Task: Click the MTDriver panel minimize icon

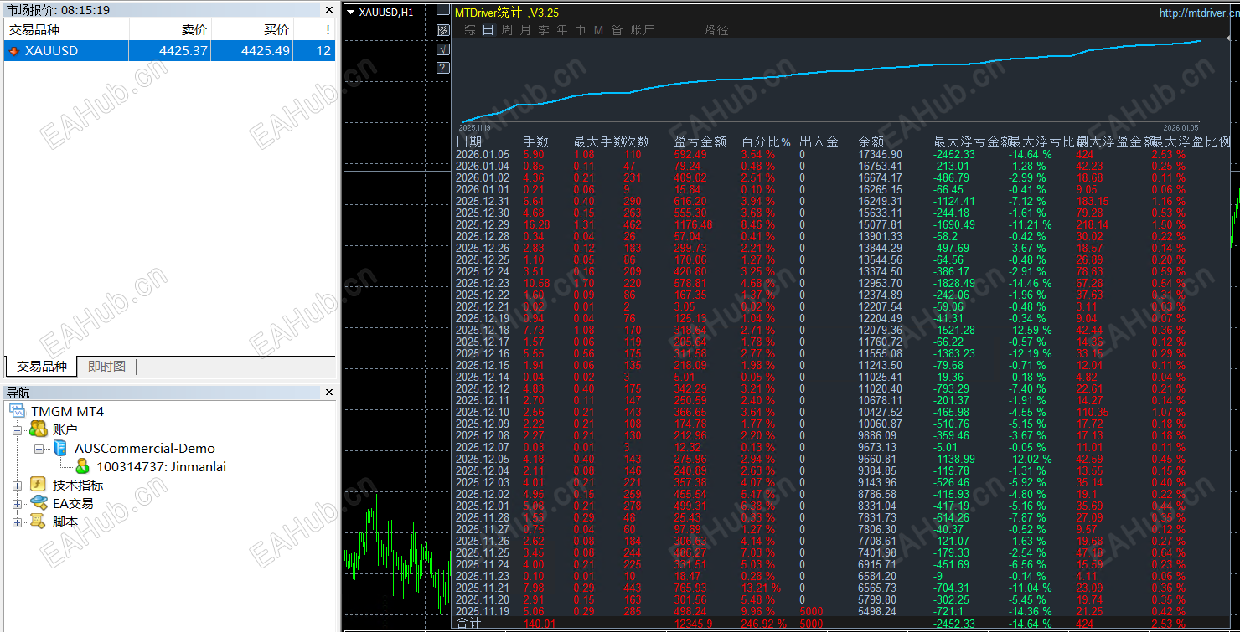Action: click(x=443, y=11)
